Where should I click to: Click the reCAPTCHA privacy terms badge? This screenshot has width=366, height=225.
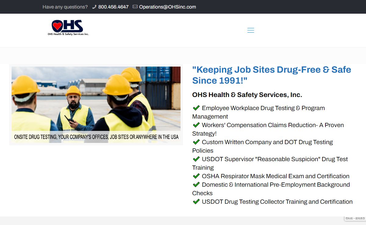point(355,218)
